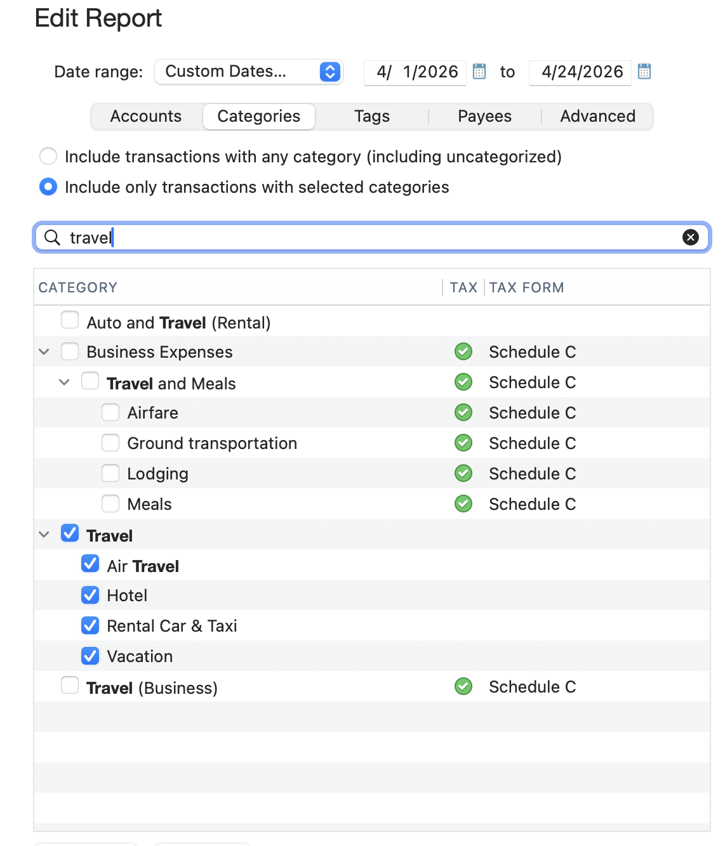Viewport: 725px width, 846px height.
Task: Collapse the Travel and Meals subgroup
Action: tap(64, 382)
